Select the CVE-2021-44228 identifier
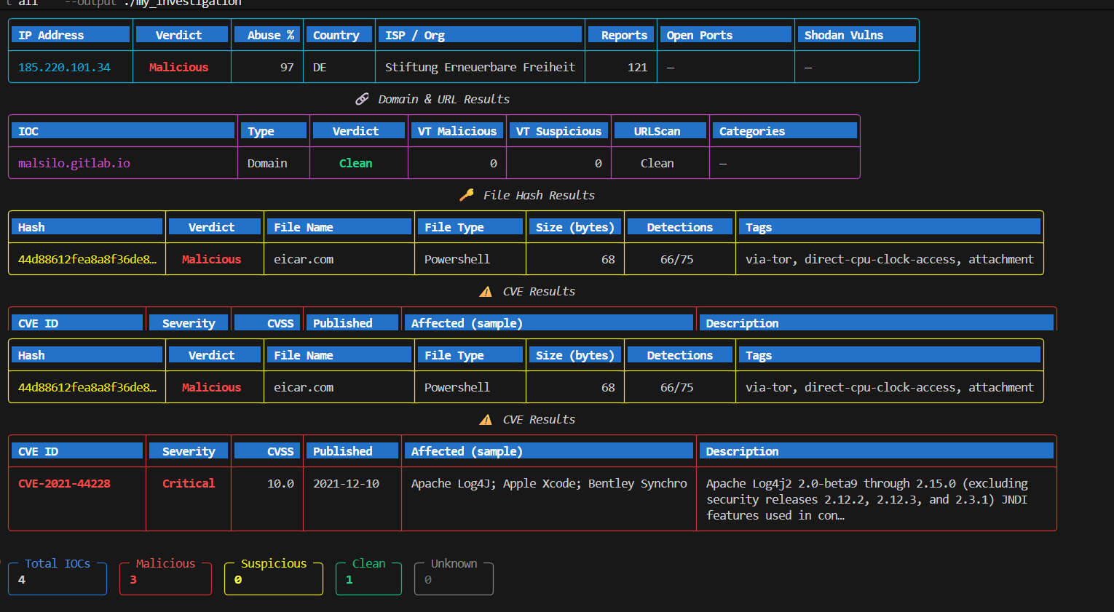Screen dimensions: 1114x612 pyautogui.click(x=64, y=483)
